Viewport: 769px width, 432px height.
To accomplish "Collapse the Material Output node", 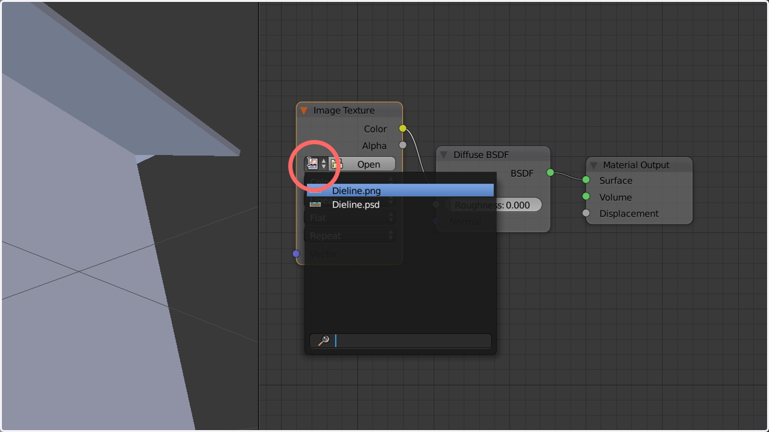I will tap(593, 165).
